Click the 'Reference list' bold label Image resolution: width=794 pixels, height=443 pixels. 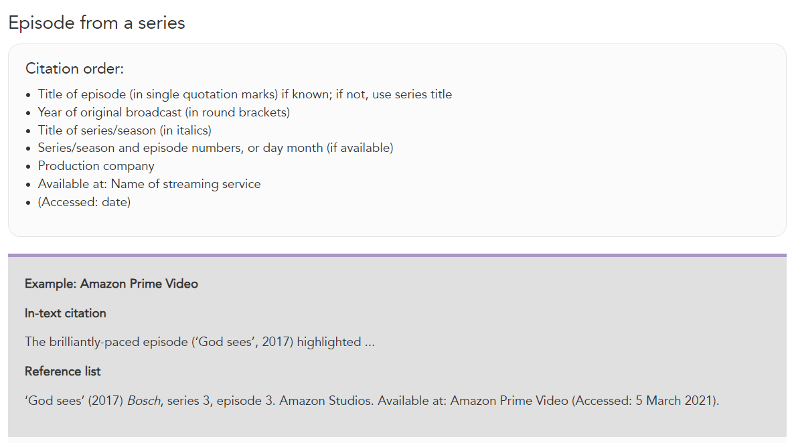tap(63, 371)
